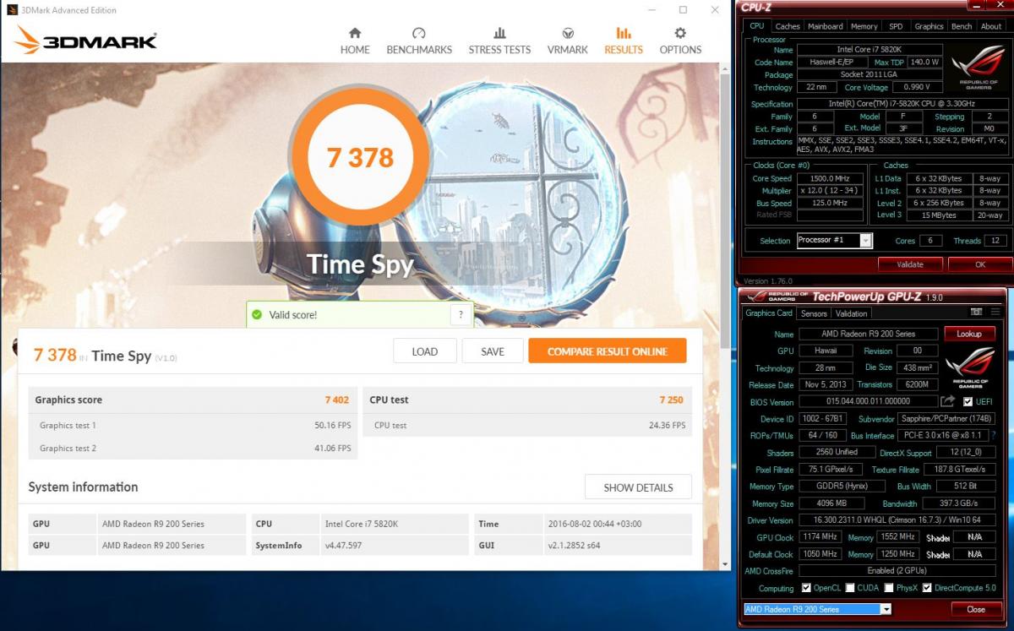Click the Intel Core i7 5820K name field in CPU-Z

click(870, 50)
